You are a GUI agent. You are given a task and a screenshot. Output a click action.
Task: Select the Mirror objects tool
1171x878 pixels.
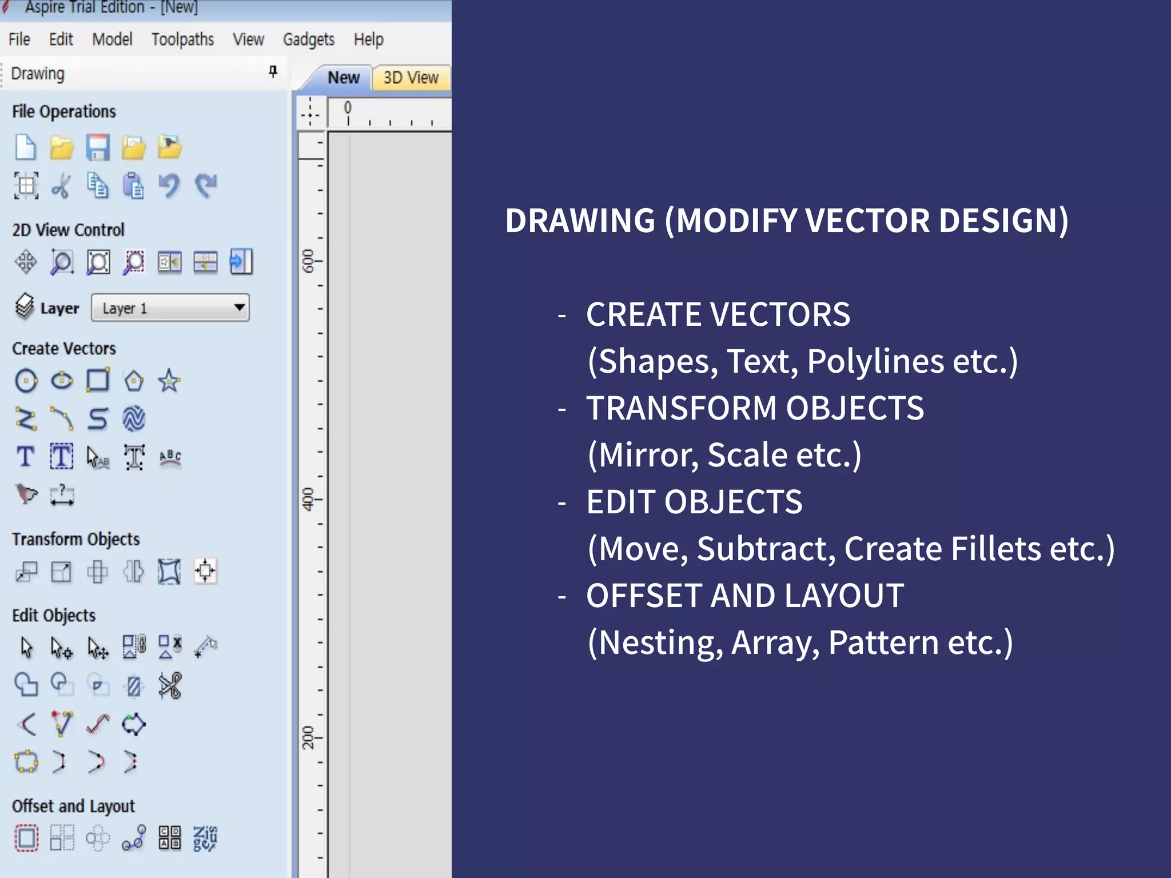[133, 571]
